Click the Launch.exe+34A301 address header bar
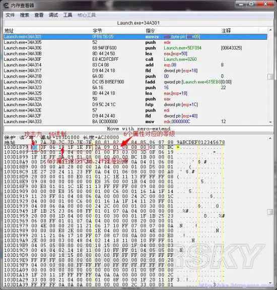This screenshot has width=277, height=290. click(x=138, y=23)
